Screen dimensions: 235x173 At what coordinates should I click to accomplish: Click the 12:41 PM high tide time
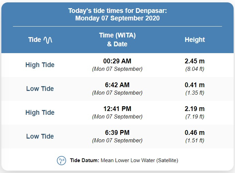117,109
